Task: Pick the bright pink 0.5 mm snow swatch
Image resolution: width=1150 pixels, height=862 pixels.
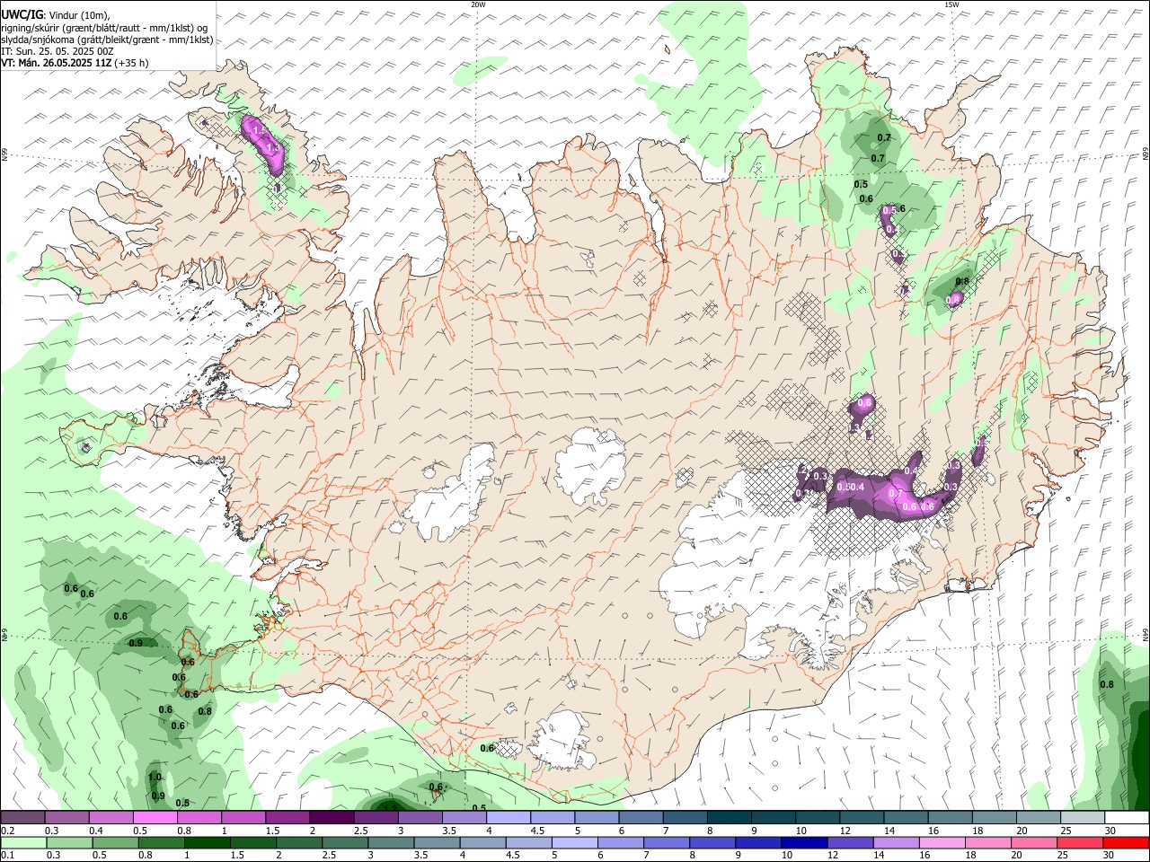Action: click(x=155, y=818)
